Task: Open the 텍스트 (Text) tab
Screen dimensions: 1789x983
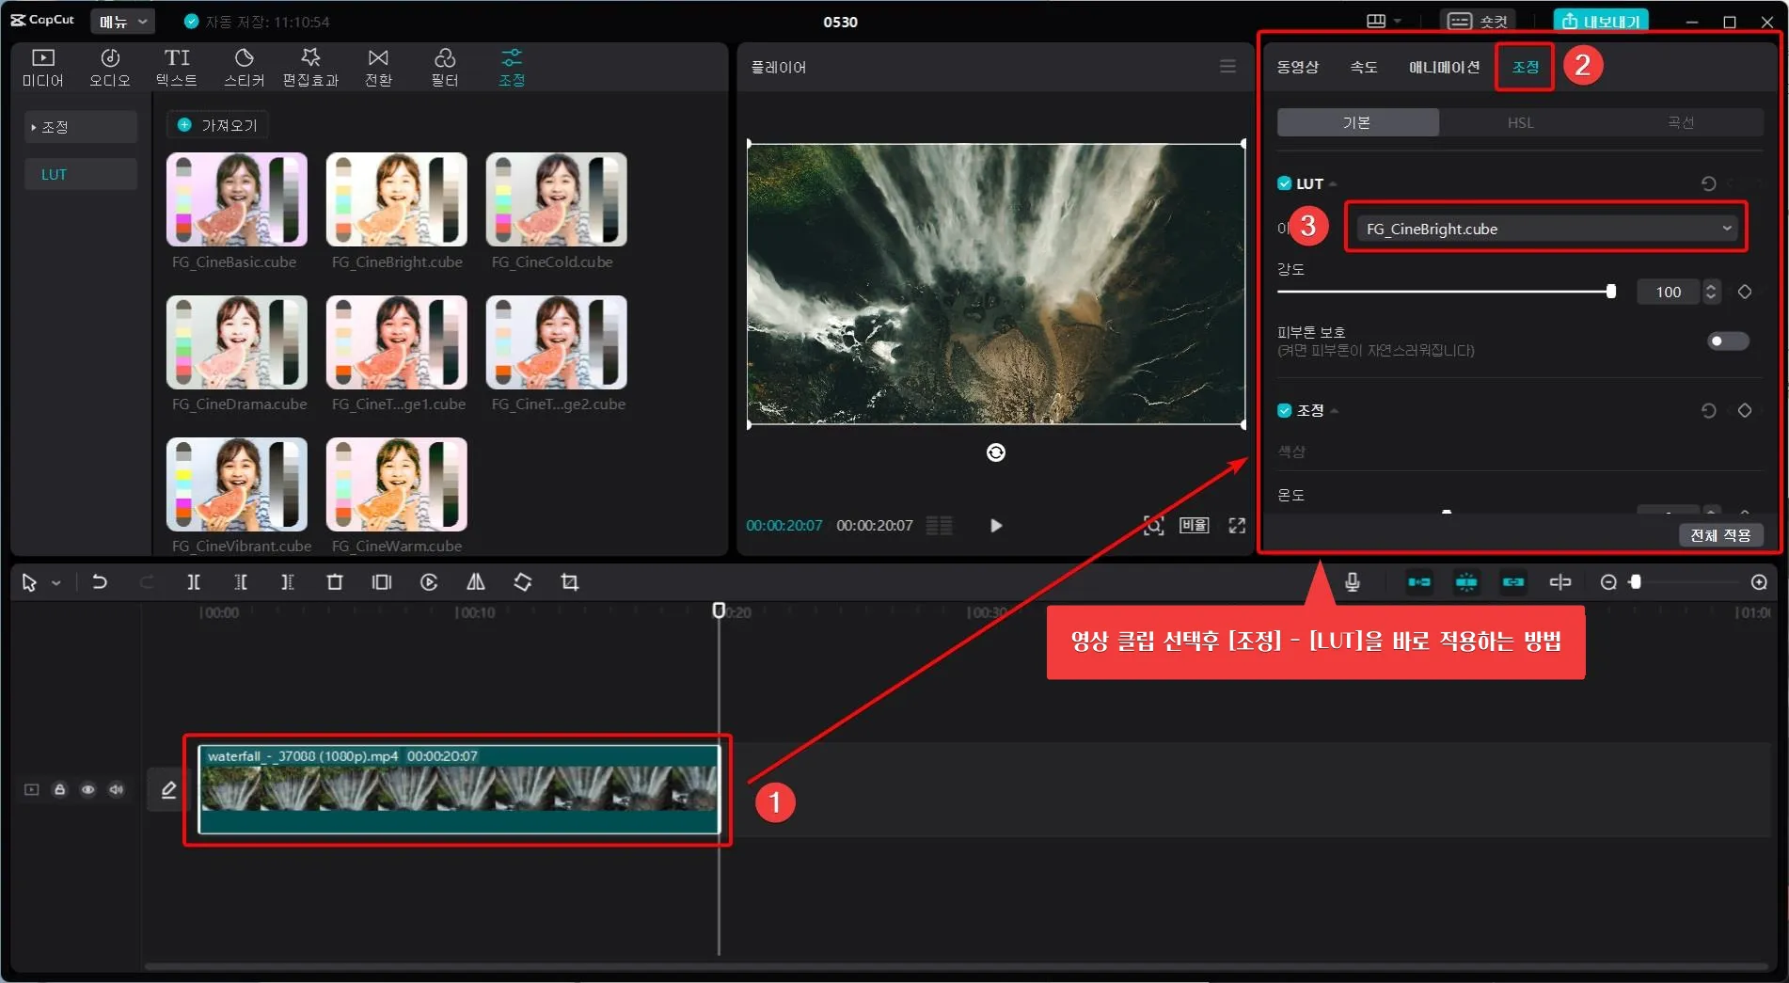Action: pyautogui.click(x=177, y=68)
